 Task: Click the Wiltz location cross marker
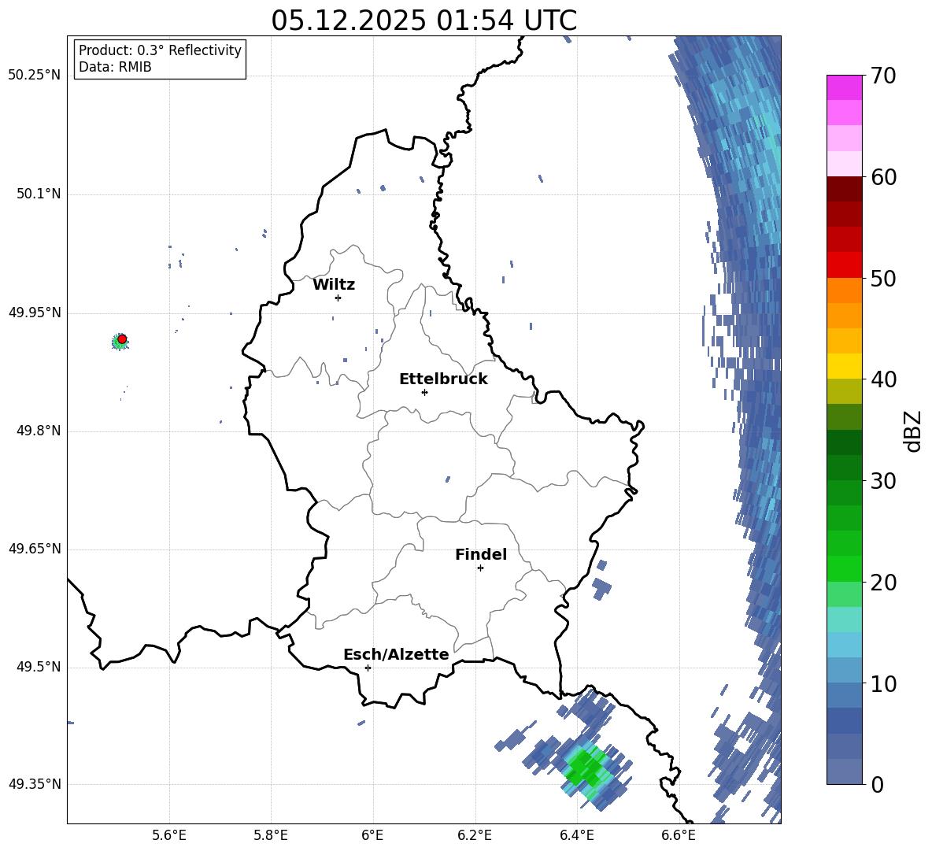pos(338,298)
